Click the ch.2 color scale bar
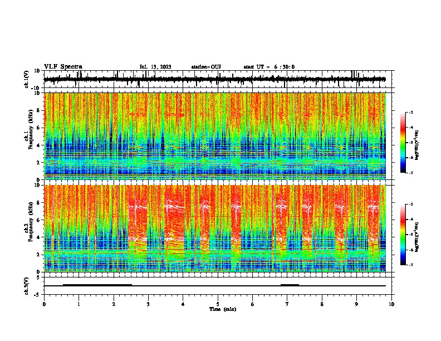 [x=403, y=235]
